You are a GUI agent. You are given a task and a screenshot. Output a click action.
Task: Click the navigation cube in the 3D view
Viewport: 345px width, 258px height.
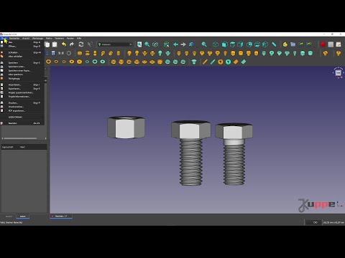(x=339, y=72)
